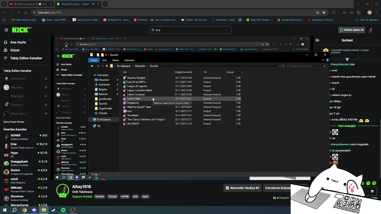
Task: Open VirusTotal - Home bookmark
Action: pyautogui.click(x=223, y=20)
